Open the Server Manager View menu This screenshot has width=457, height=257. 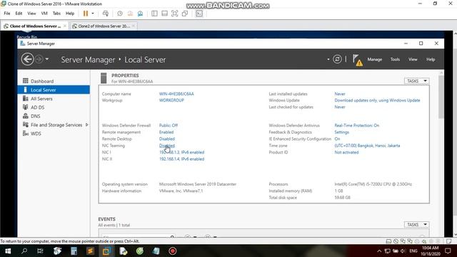click(413, 59)
